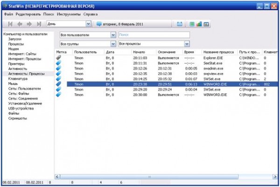Click the screenshot picture toolbar icon

pos(206,24)
